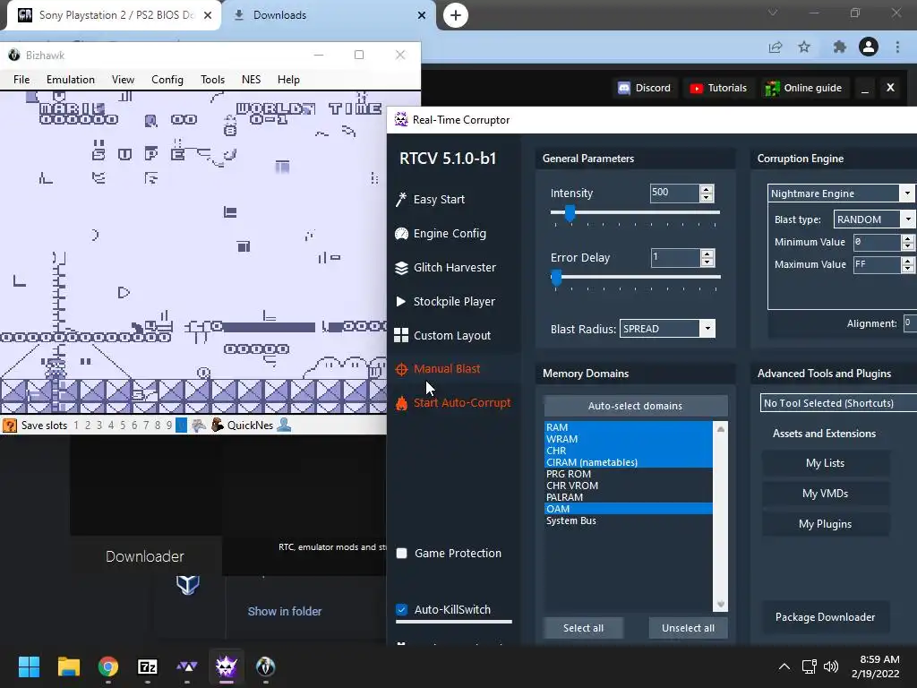
Task: Deselect CHR memory domain
Action: pos(628,451)
